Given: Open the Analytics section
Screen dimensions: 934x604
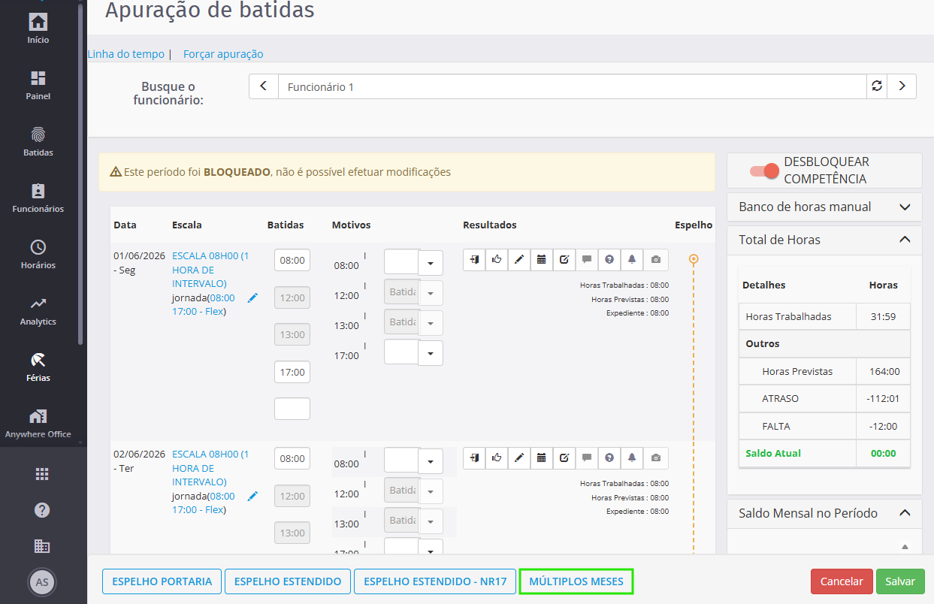Looking at the screenshot, I should point(38,310).
